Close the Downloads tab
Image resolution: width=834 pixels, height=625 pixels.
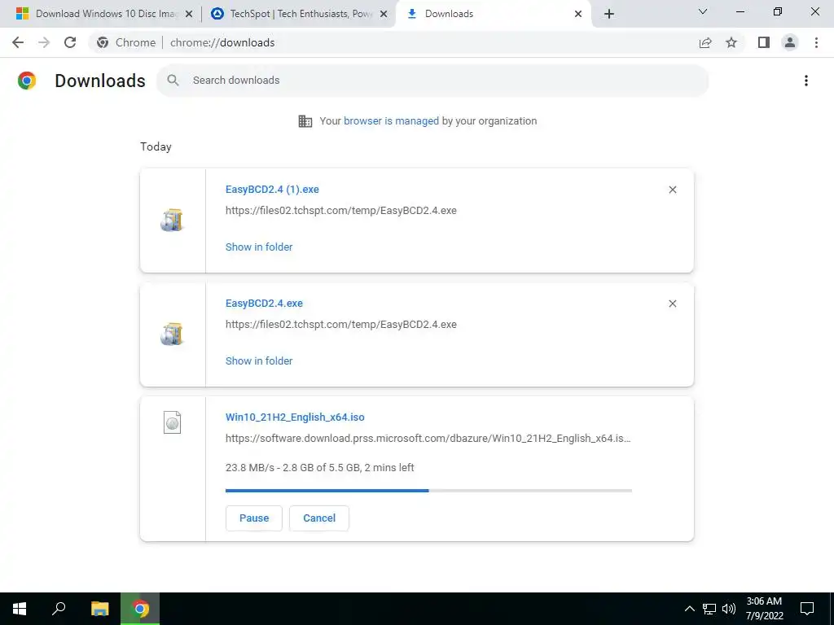tap(578, 14)
